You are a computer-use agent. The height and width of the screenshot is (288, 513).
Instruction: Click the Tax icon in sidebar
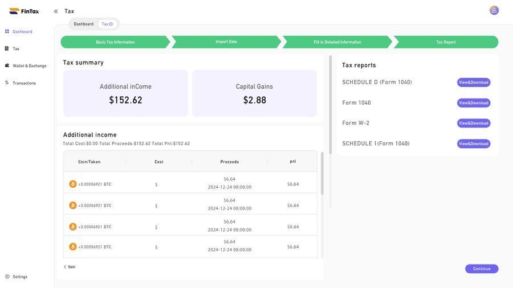click(x=7, y=48)
